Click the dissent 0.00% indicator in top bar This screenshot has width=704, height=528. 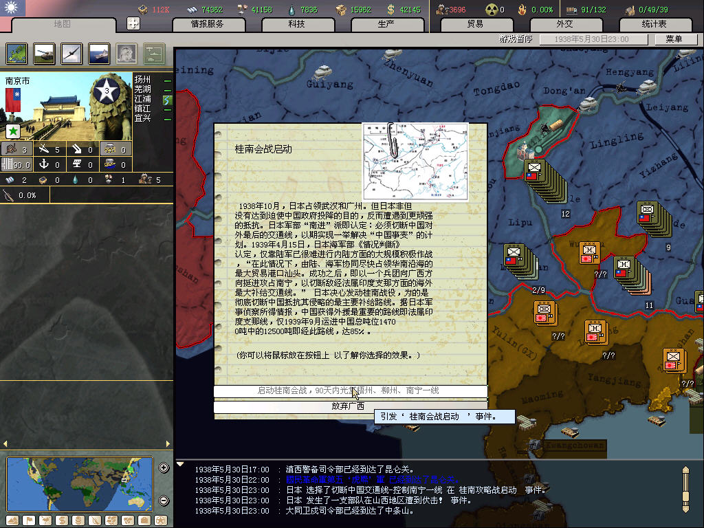tap(535, 10)
